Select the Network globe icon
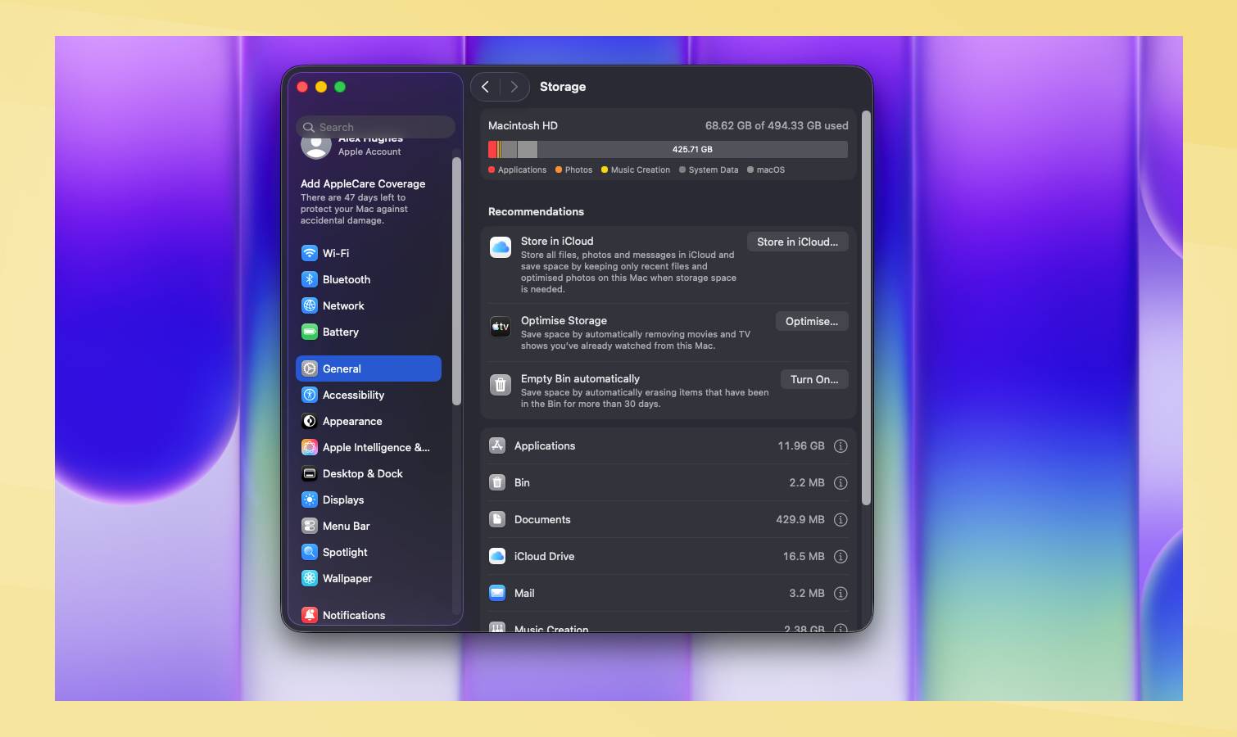The height and width of the screenshot is (737, 1237). [310, 305]
